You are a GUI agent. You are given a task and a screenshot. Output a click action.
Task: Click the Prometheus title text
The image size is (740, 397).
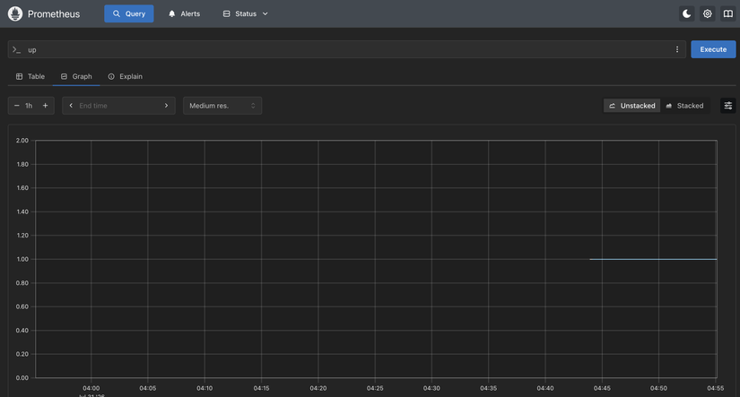coord(54,13)
